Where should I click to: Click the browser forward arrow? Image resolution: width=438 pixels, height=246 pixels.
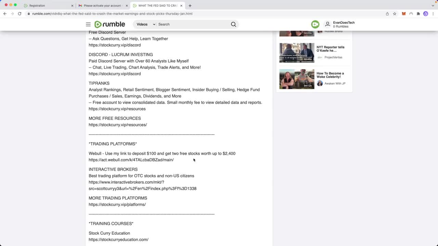point(12,14)
